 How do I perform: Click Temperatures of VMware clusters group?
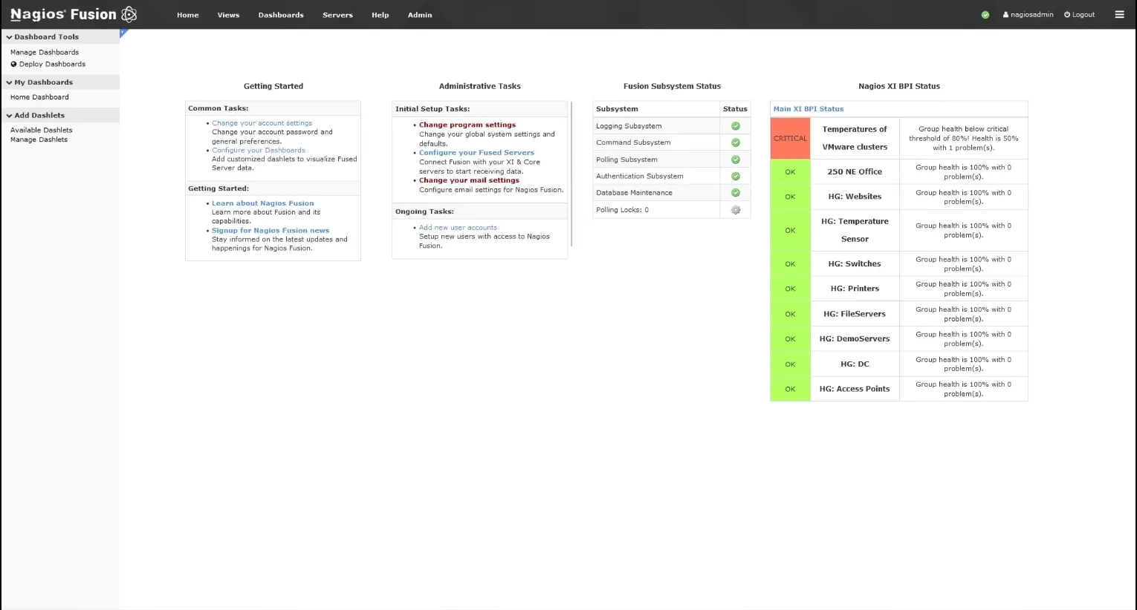[855, 138]
